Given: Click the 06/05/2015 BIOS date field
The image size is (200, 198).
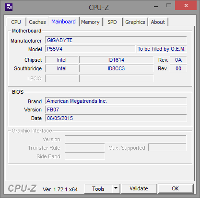Looking at the screenshot, I should point(116,118).
